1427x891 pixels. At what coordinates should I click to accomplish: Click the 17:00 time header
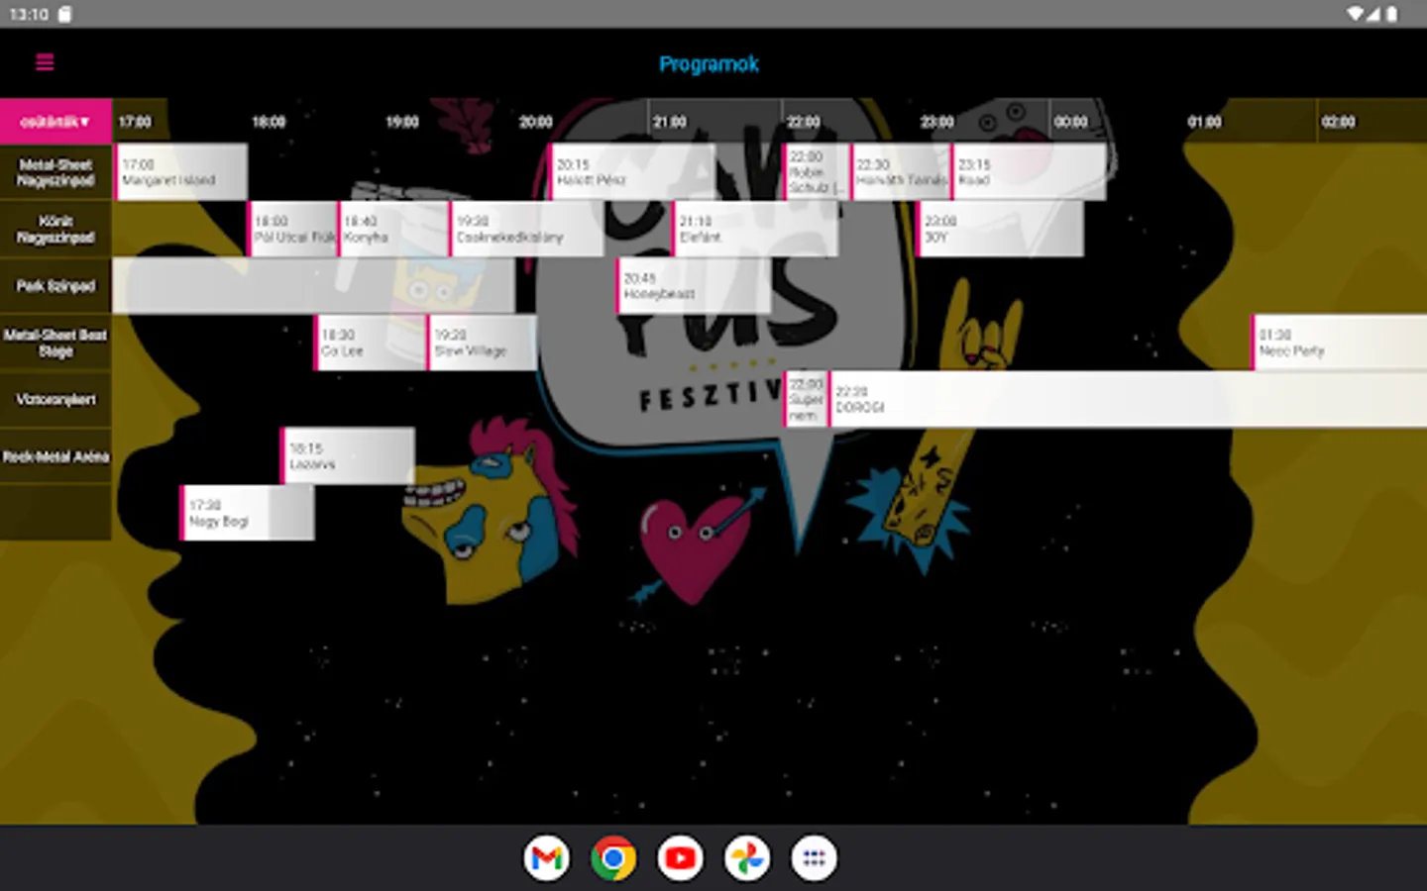click(135, 122)
